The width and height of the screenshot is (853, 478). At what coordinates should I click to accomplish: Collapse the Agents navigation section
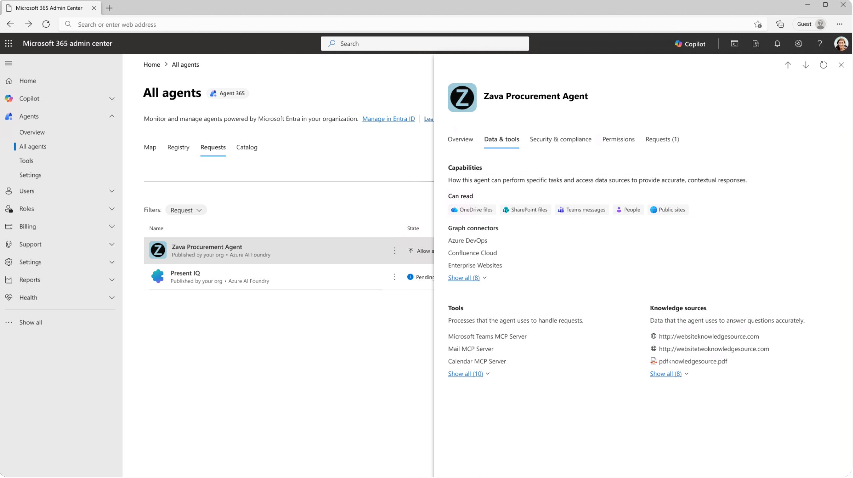coord(112,116)
